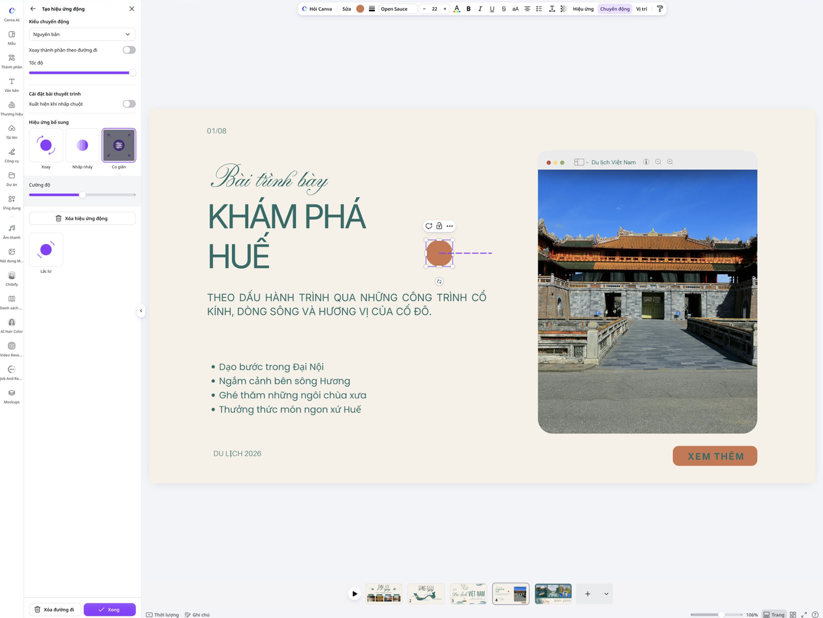This screenshot has width=823, height=618.
Task: Confirm with the Xong button
Action: click(x=110, y=610)
